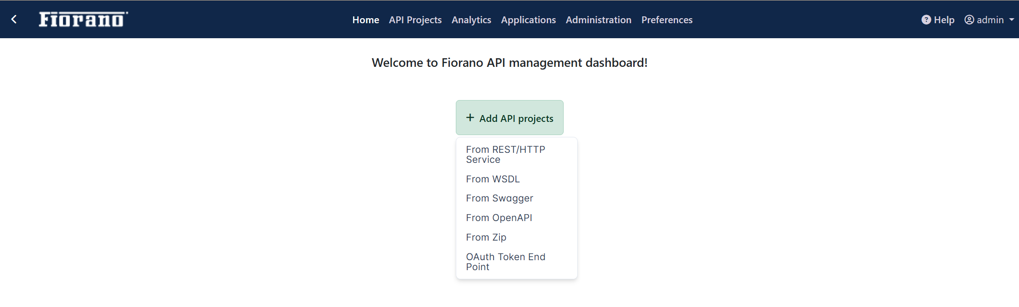Click the Fiorano logo
Image resolution: width=1019 pixels, height=307 pixels.
[x=83, y=19]
